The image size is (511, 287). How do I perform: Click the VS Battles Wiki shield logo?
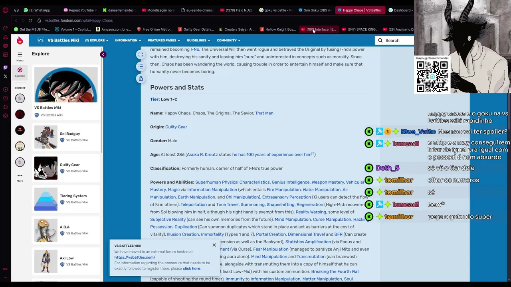[40, 40]
